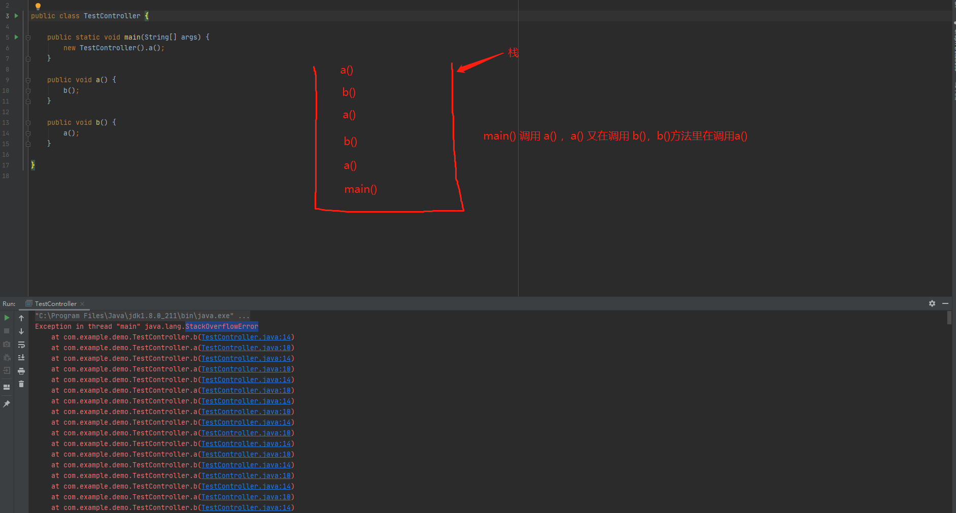Place cursor on 'new TestController().a();' line
The image size is (956, 513).
click(x=114, y=48)
